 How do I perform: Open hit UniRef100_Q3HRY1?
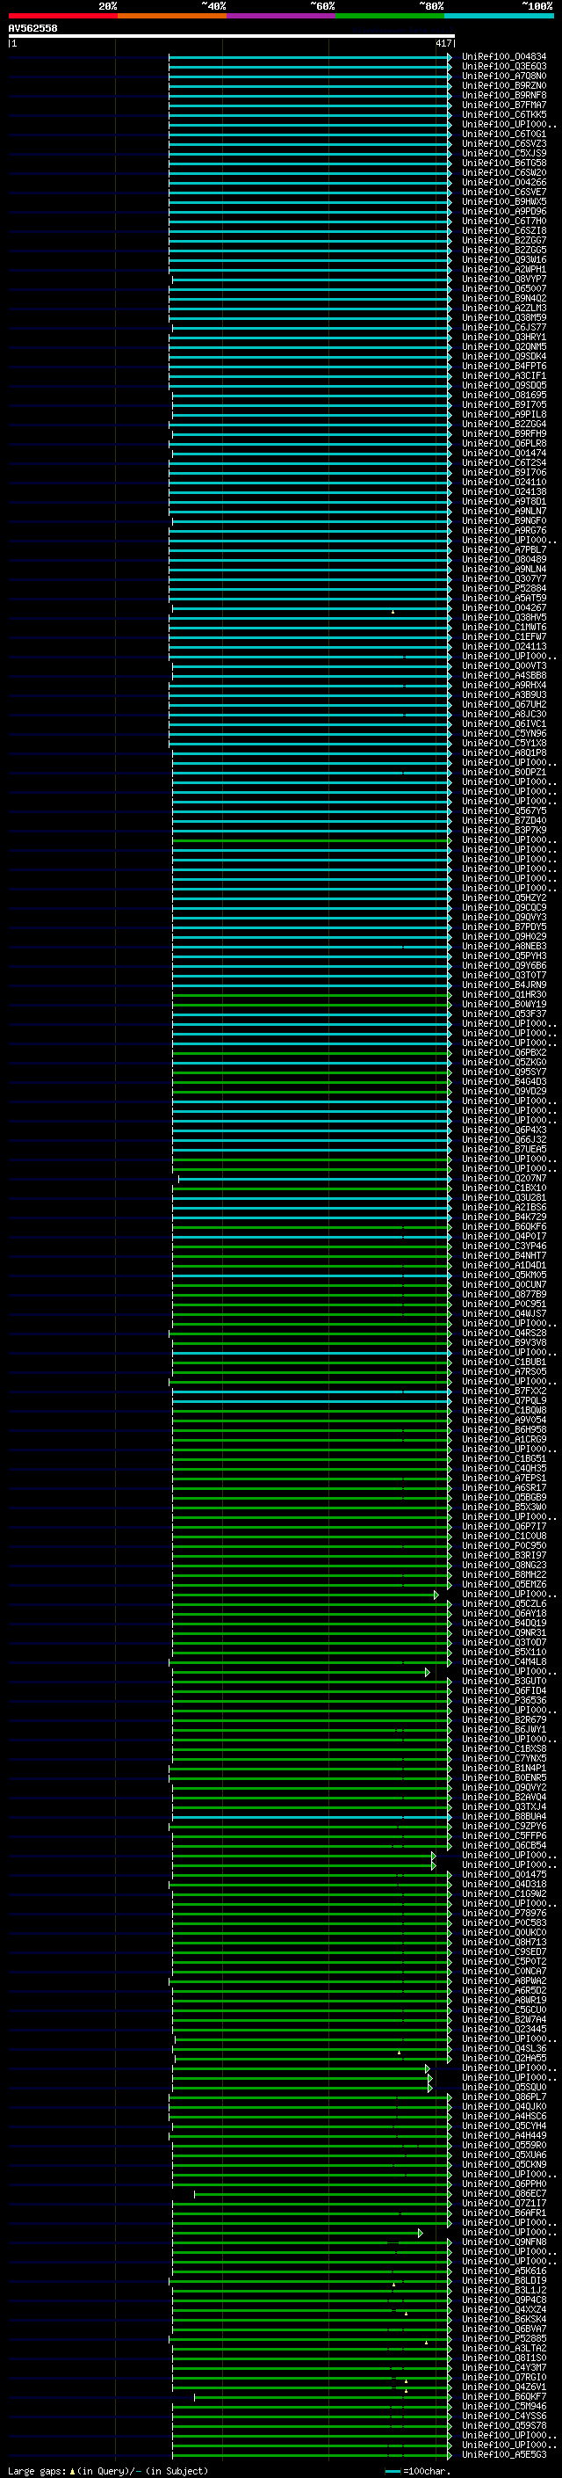(504, 337)
